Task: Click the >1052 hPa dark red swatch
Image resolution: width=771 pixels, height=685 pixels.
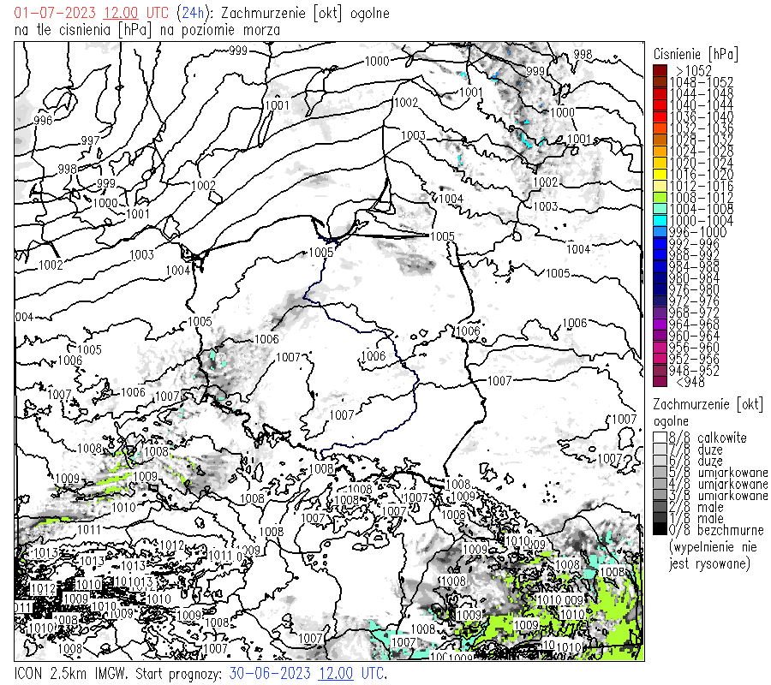Action: [x=660, y=70]
